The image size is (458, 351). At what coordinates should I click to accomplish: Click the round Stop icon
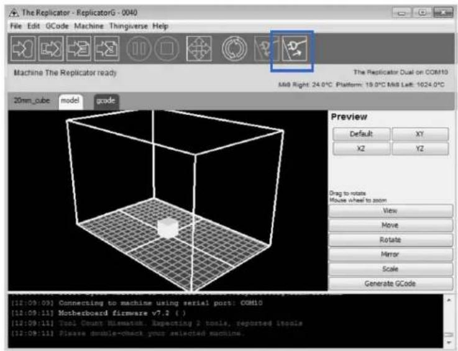(x=167, y=48)
